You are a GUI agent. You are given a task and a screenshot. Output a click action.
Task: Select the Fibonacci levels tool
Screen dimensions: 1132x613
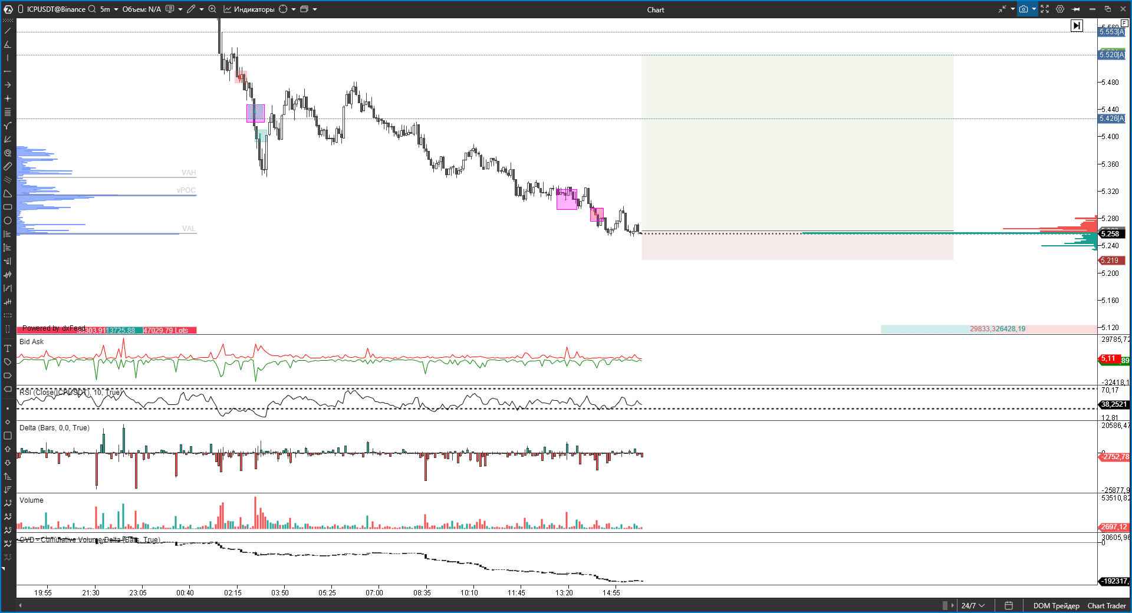pos(8,112)
